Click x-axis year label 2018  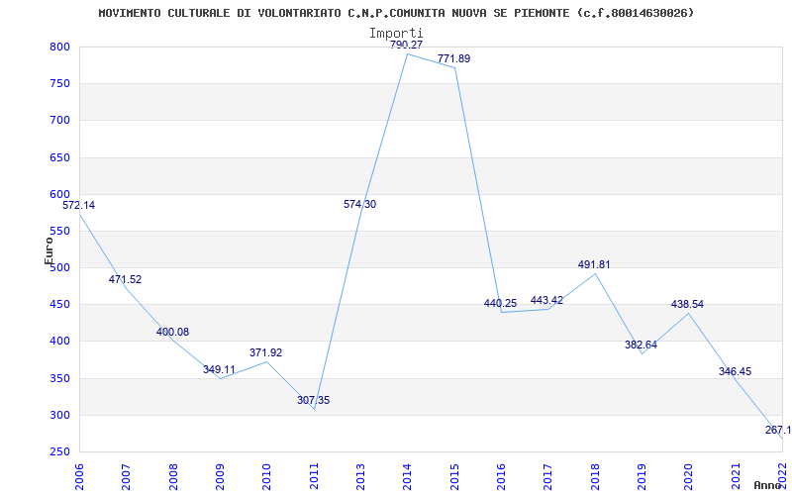595,476
